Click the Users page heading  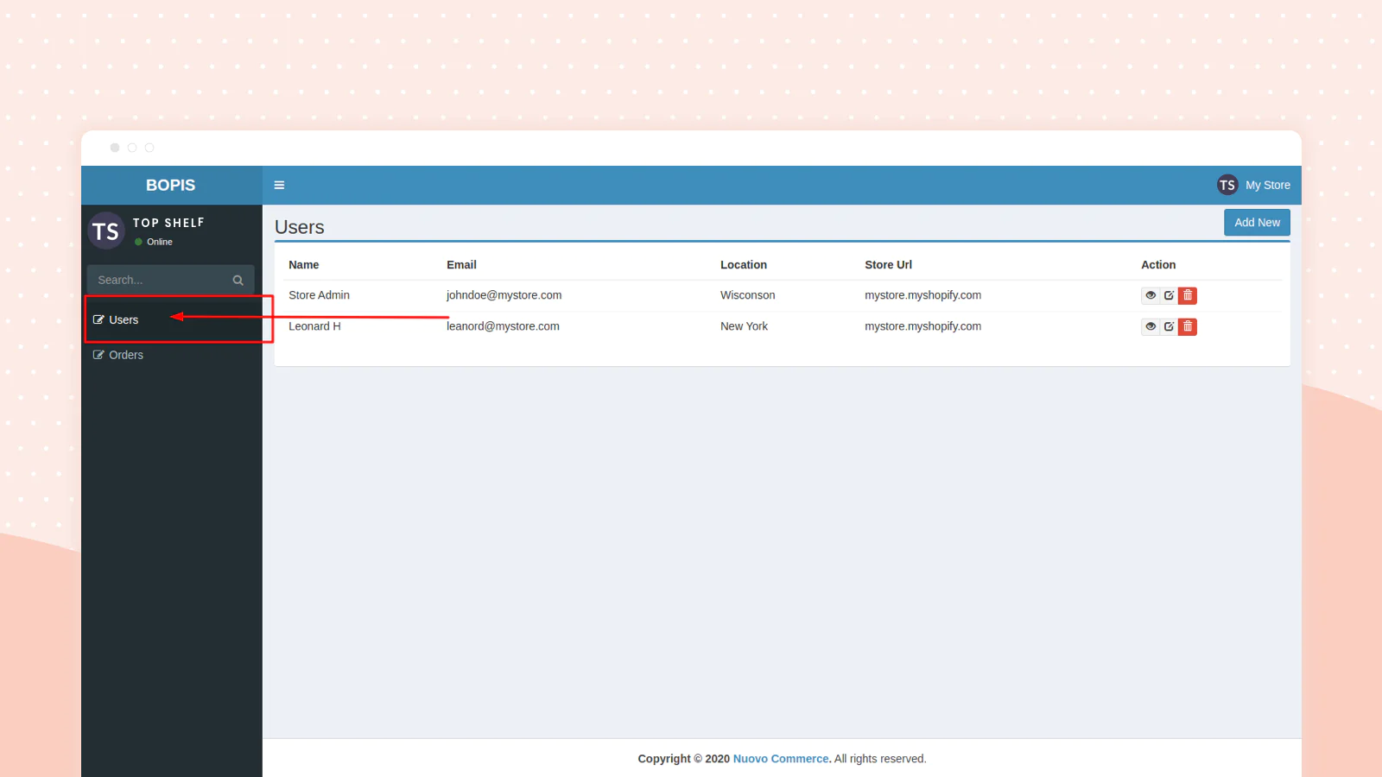[300, 227]
